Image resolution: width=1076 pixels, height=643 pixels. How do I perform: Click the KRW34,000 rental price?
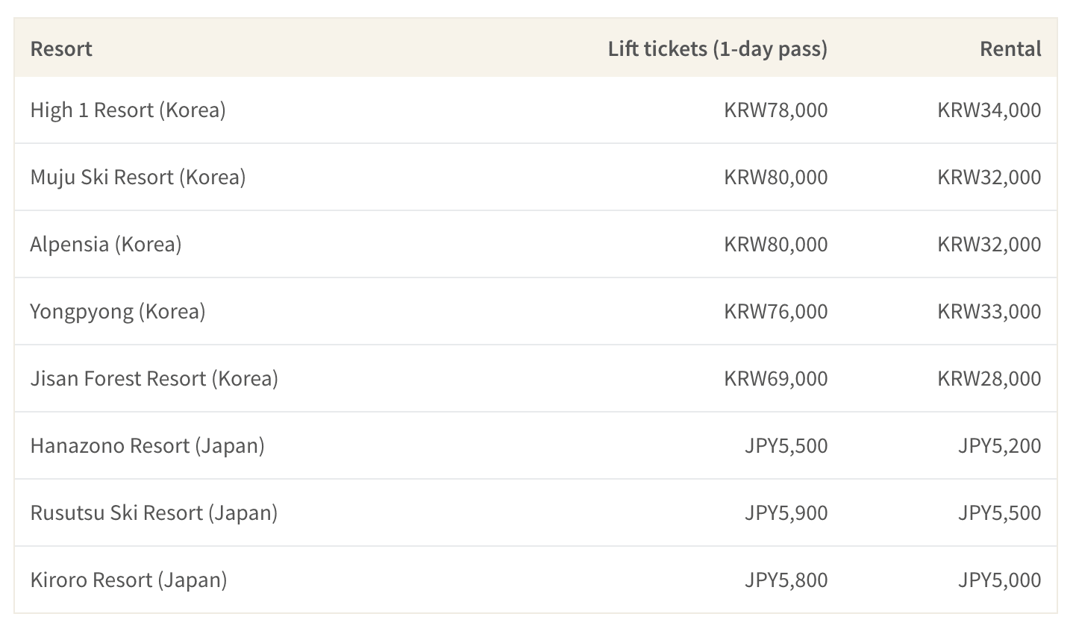click(989, 110)
